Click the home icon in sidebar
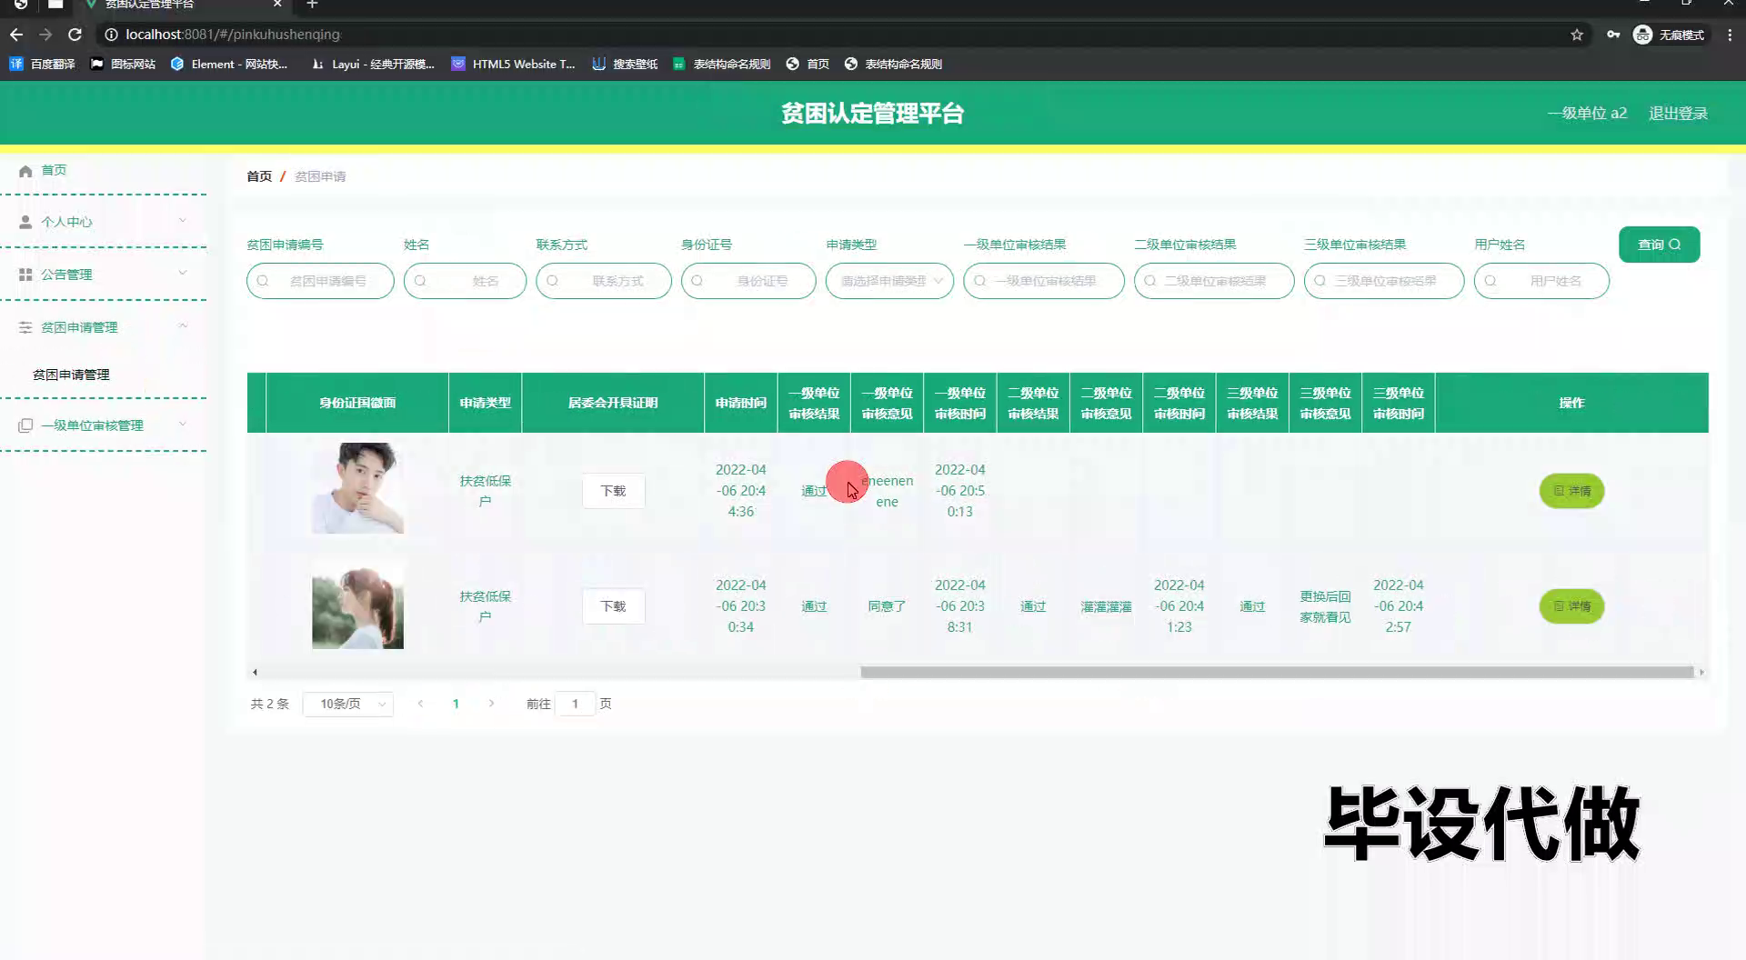Viewport: 1746px width, 960px height. [x=25, y=171]
